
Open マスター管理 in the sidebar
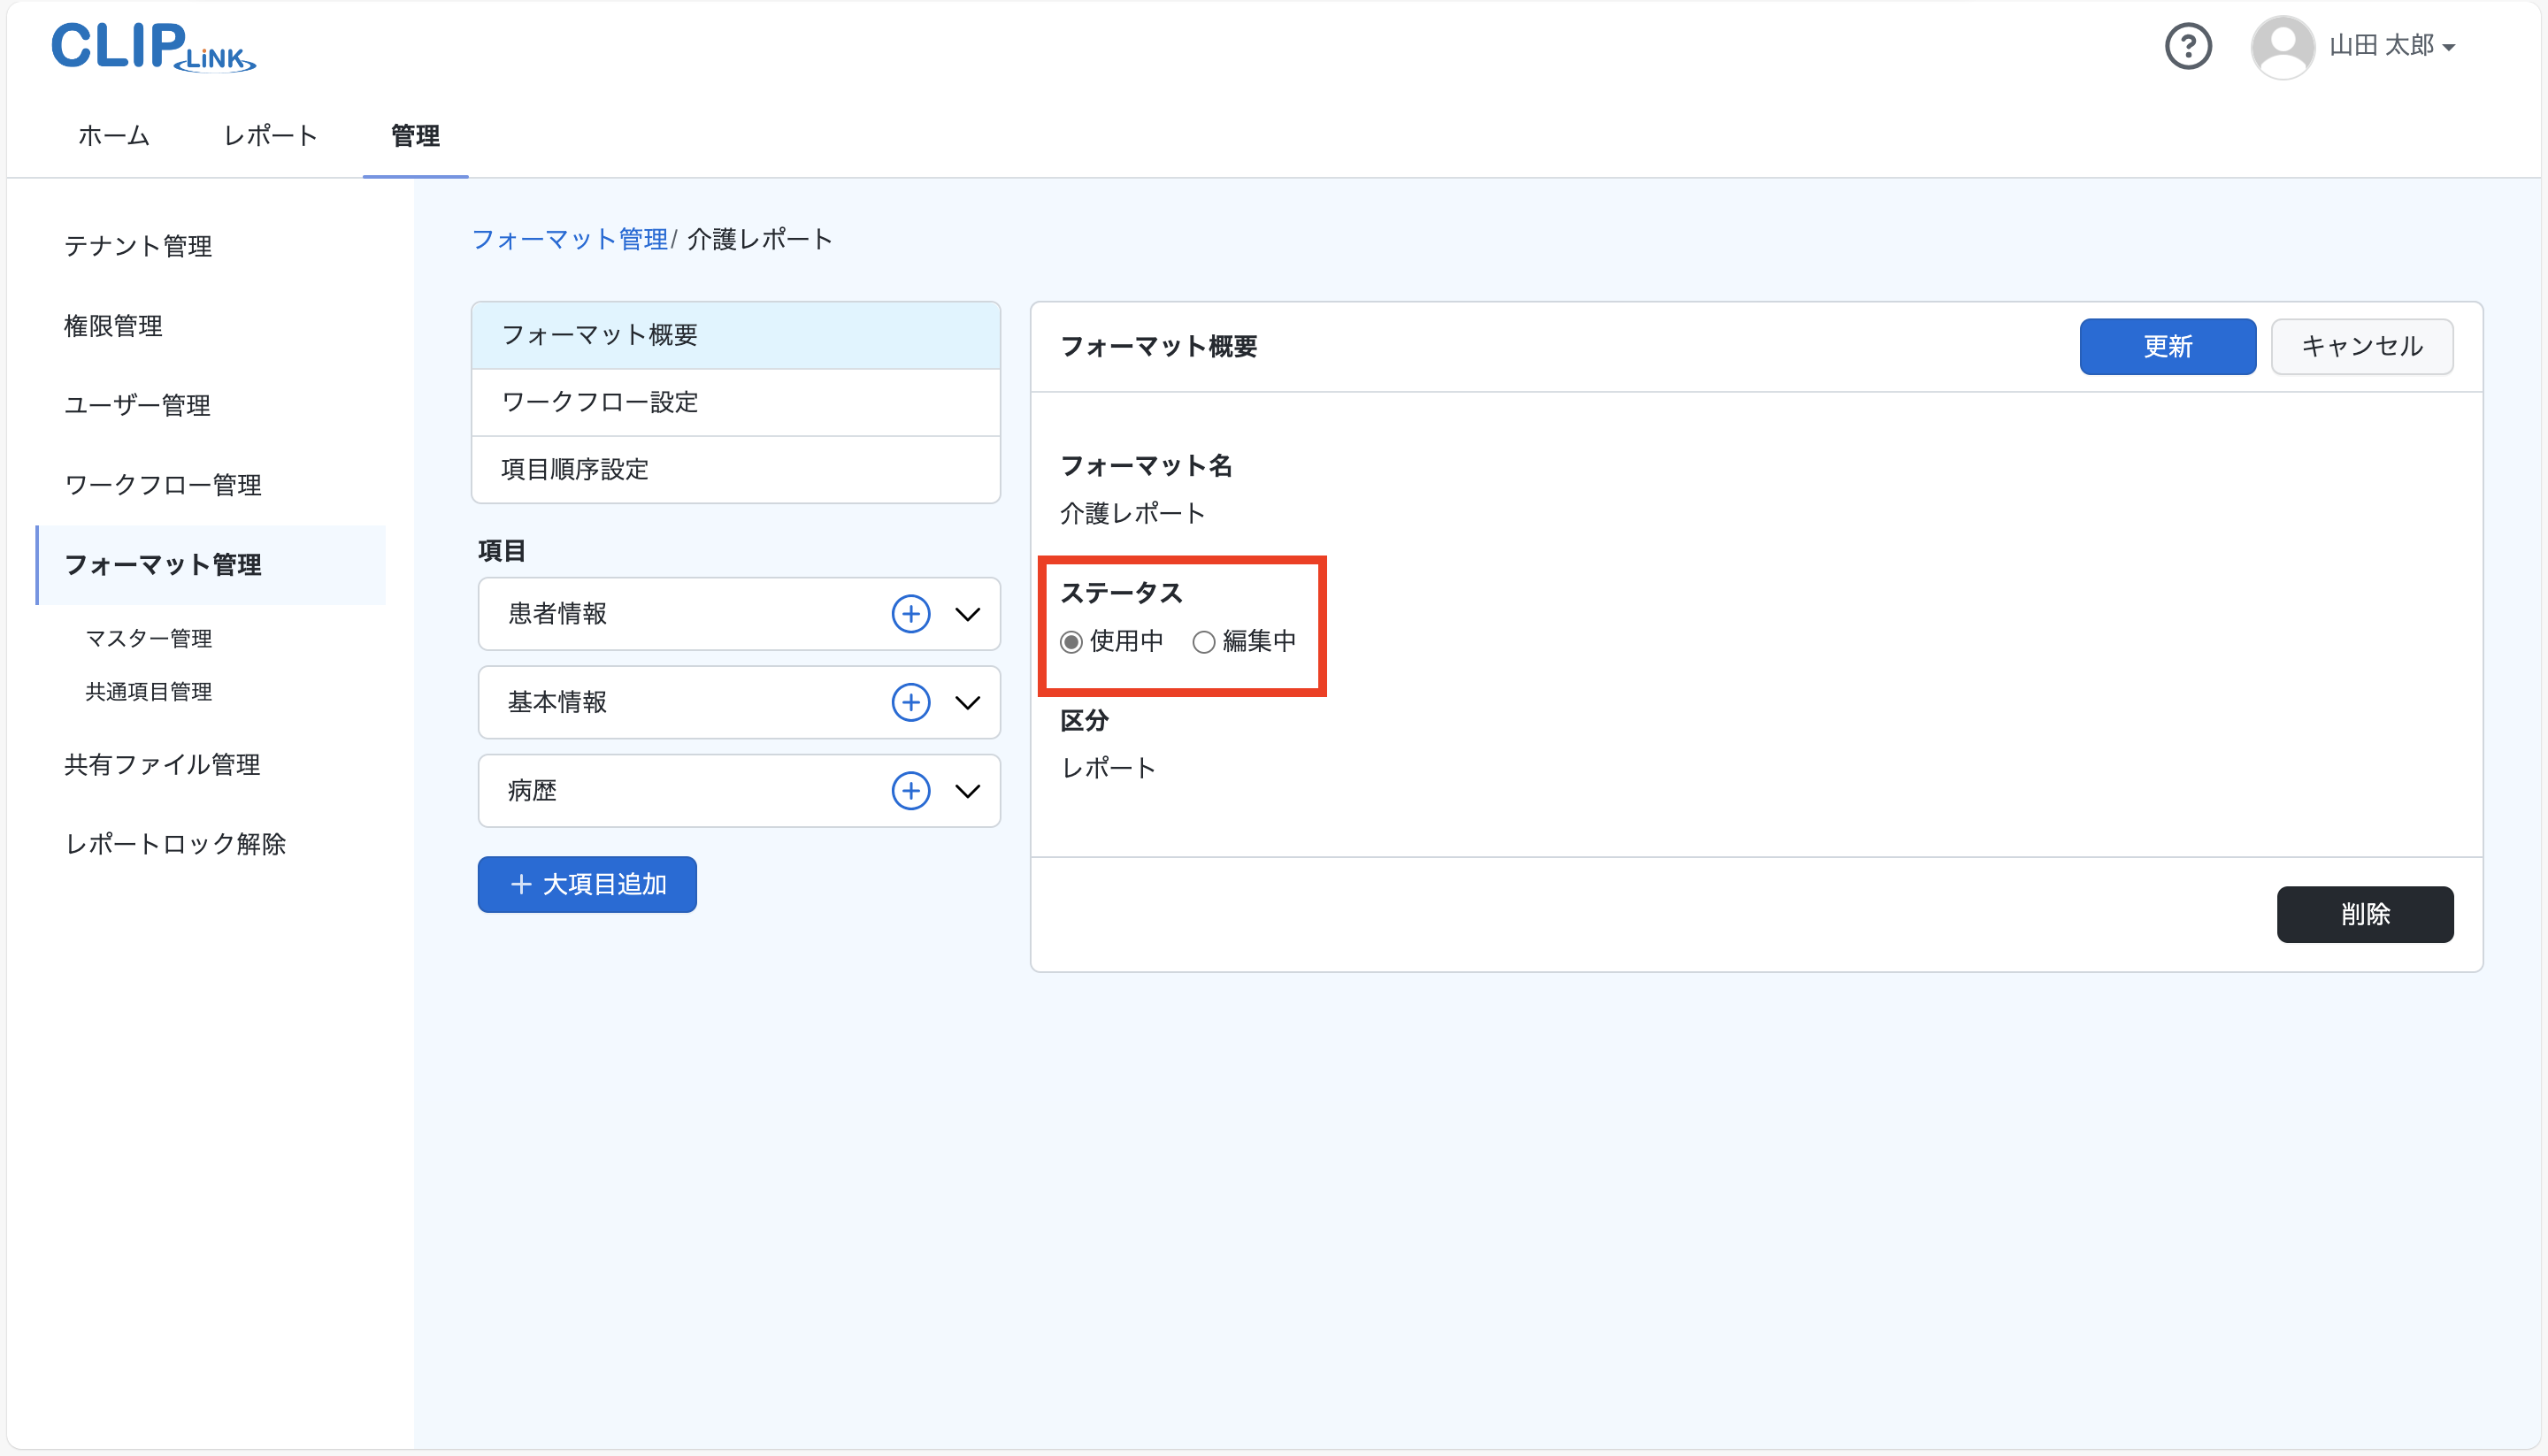point(149,638)
